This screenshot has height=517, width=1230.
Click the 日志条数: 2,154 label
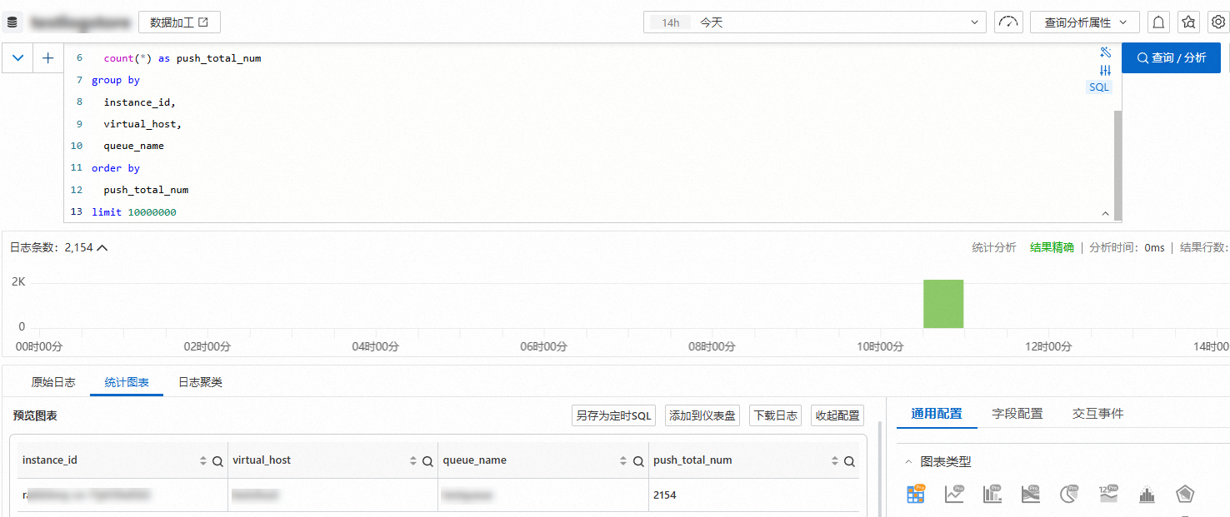coord(52,247)
